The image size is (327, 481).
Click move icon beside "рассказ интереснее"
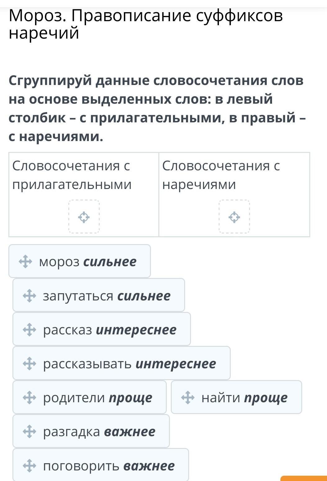(29, 330)
